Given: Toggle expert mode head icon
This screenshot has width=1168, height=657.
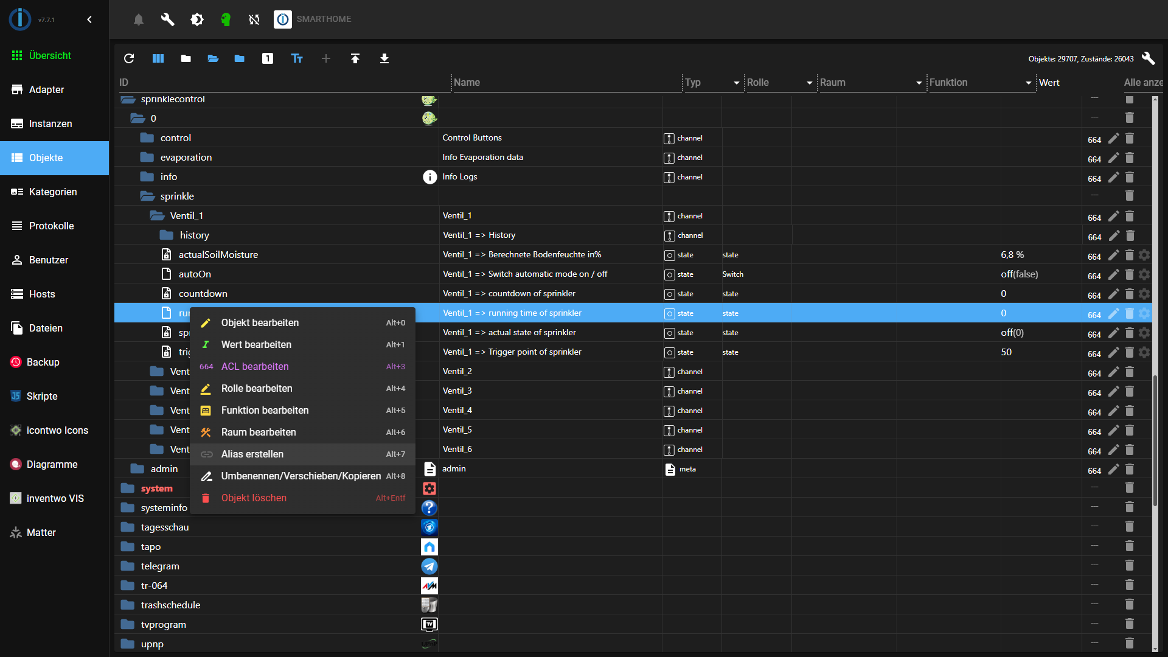Looking at the screenshot, I should tap(226, 19).
